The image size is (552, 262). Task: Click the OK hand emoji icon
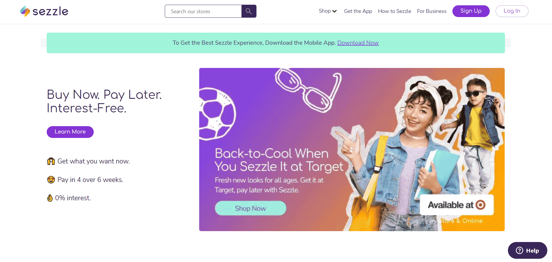[50, 198]
